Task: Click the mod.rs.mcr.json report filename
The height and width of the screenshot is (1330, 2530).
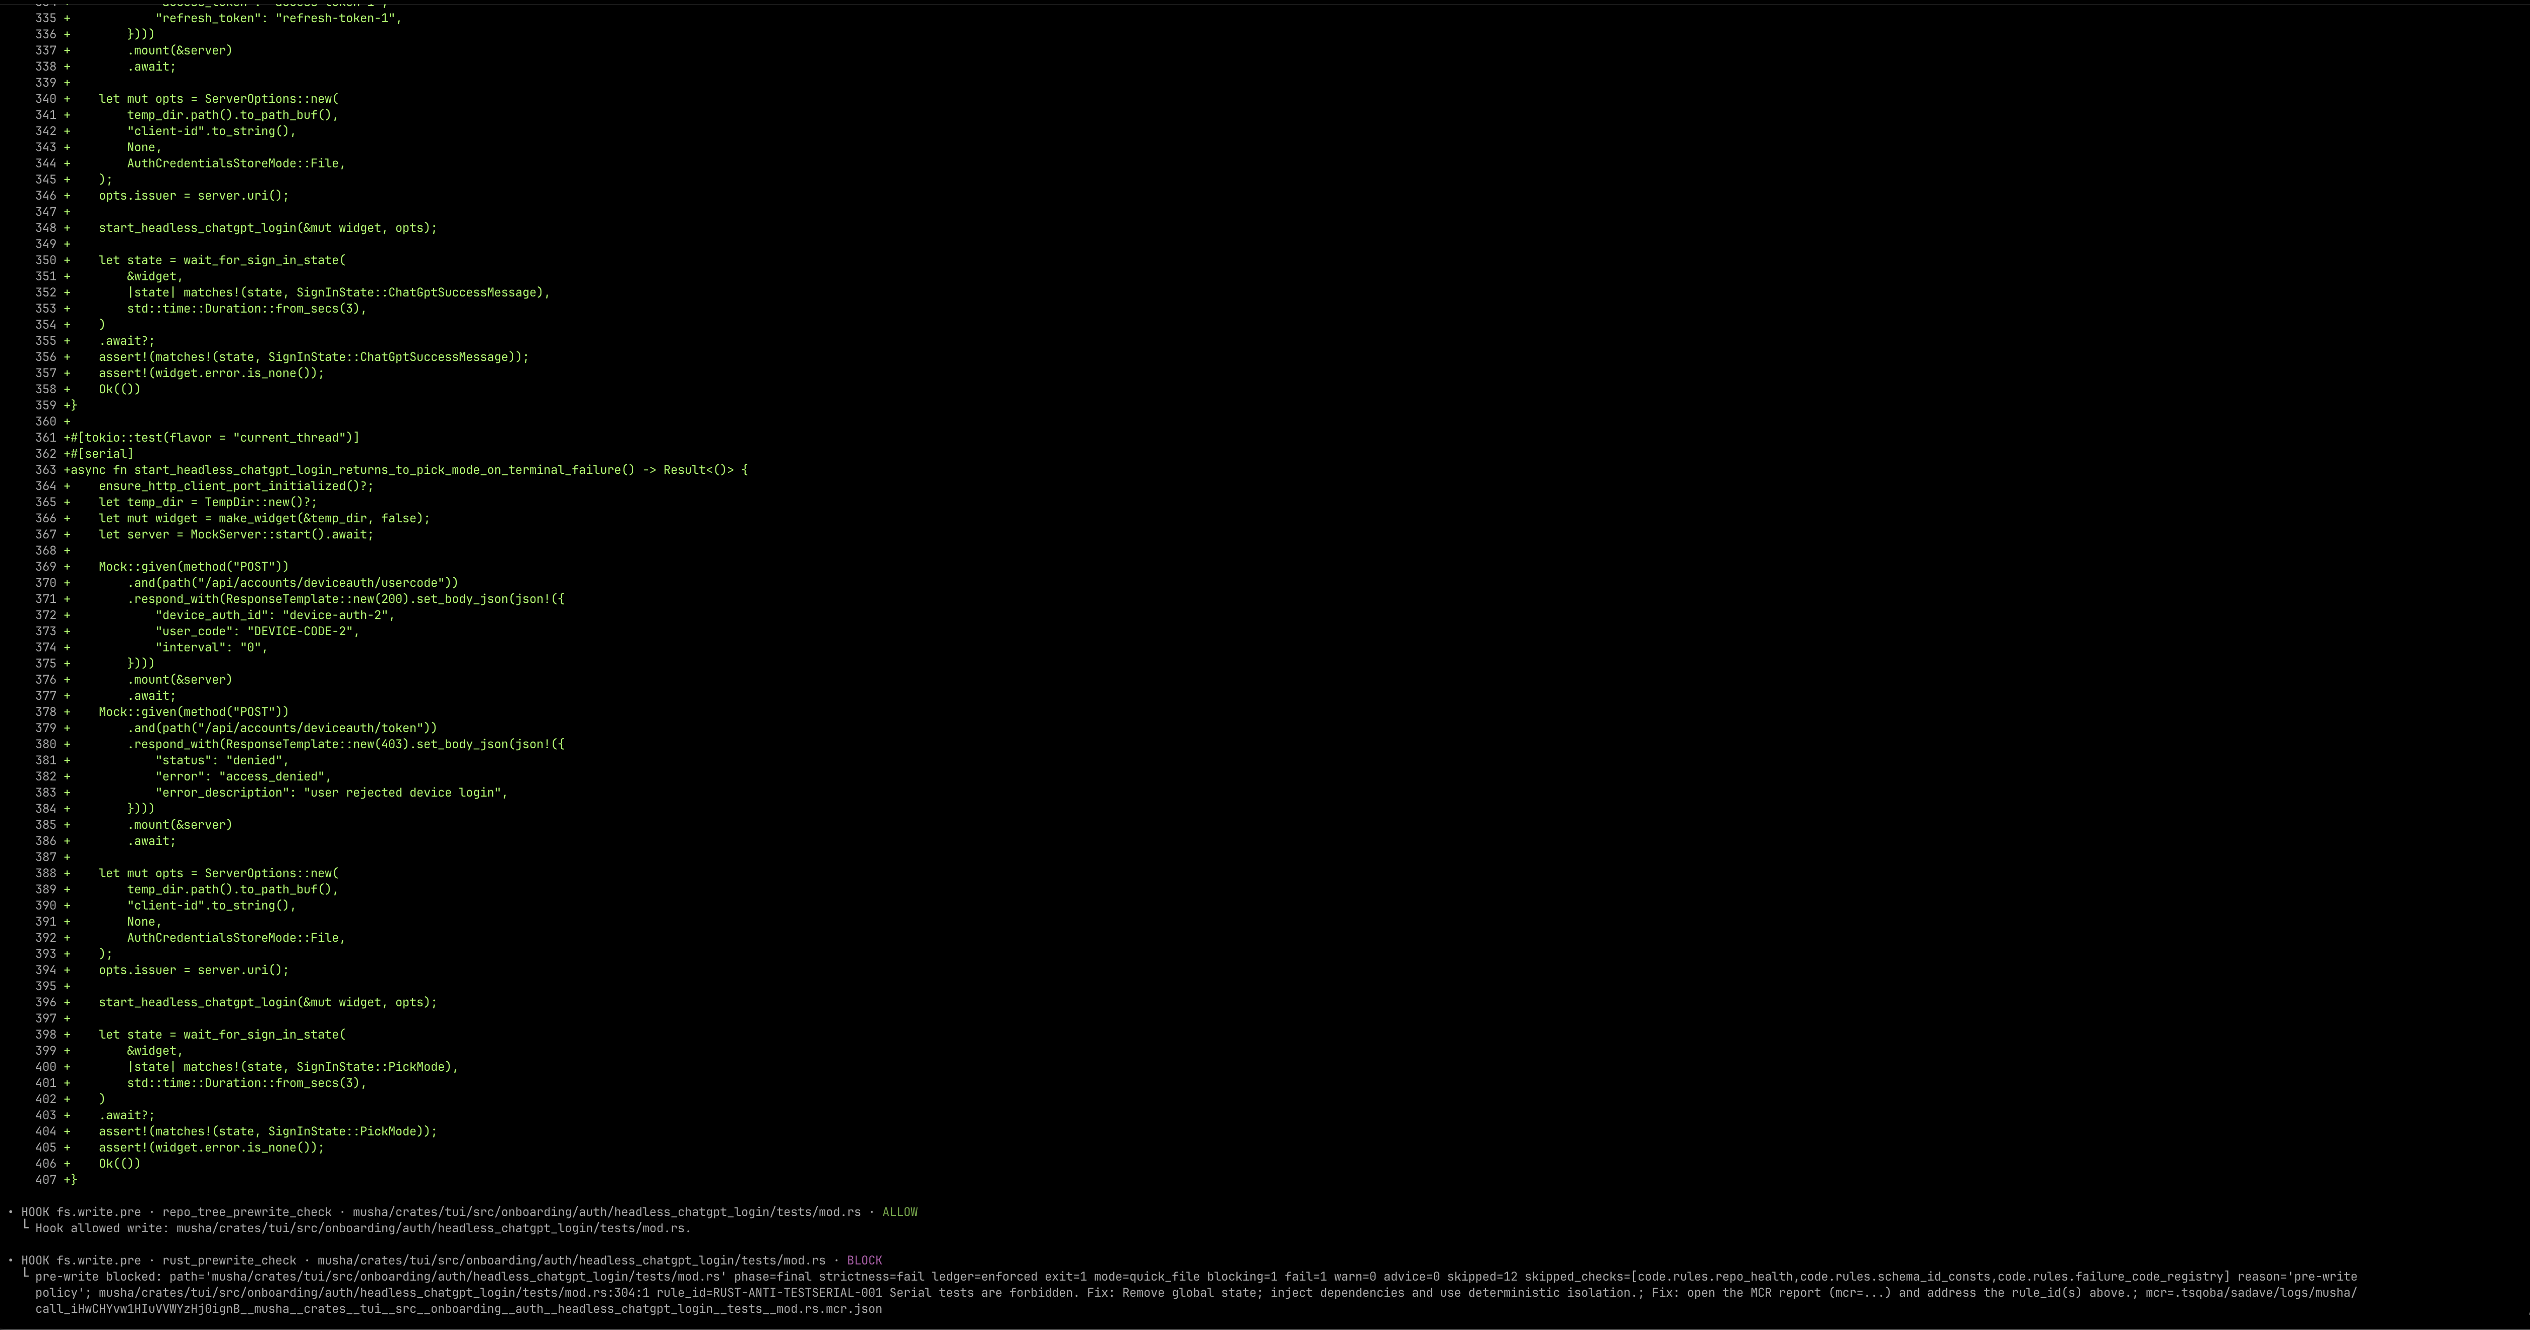Action: tap(829, 1308)
